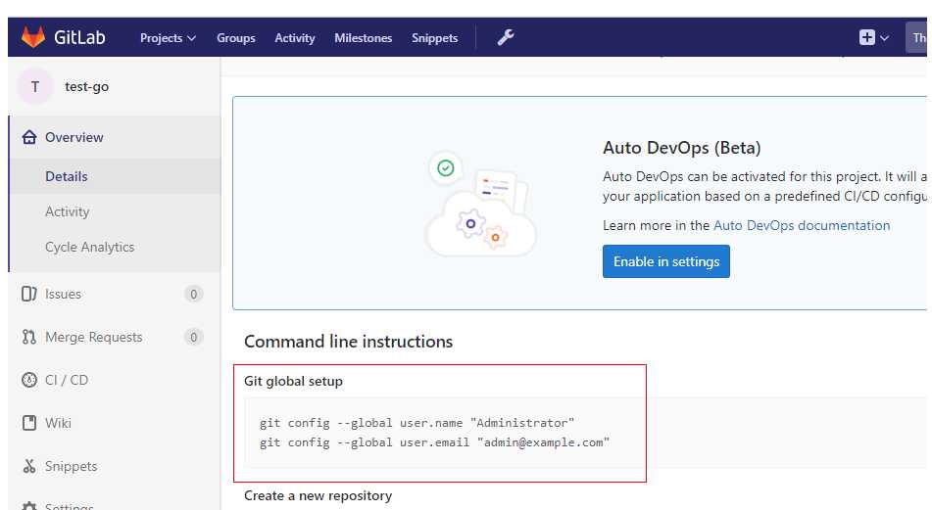Select Overview in the sidebar

(74, 137)
